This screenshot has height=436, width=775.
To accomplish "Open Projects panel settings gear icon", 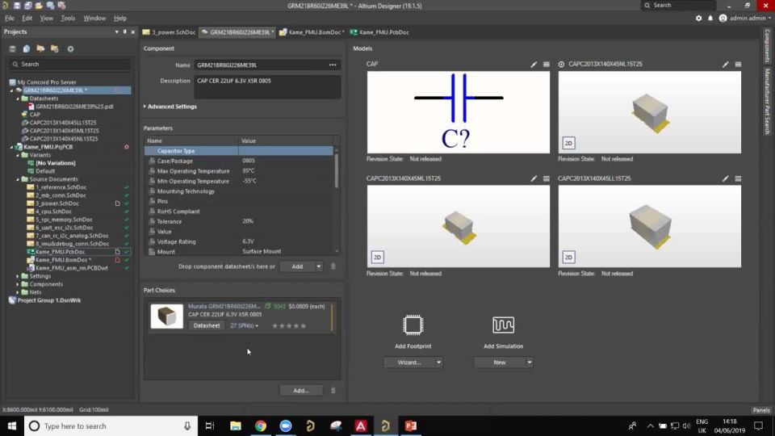I will 71,49.
